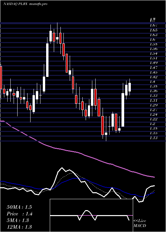
Task: Click the Price : 1.4 readout
Action: [20, 214]
